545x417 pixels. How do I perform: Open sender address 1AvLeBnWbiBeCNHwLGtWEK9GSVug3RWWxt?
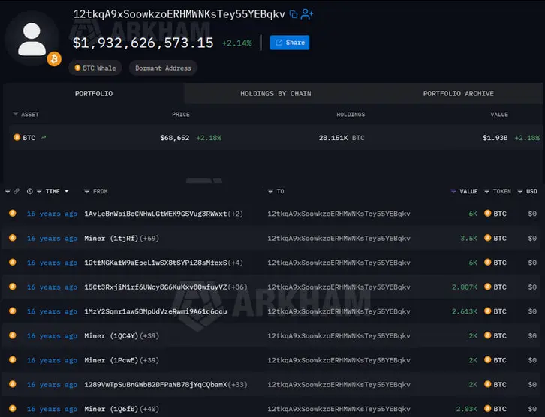155,214
